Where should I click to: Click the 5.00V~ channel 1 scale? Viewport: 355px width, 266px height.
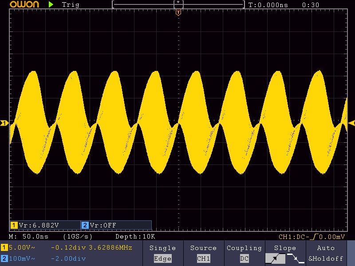(22, 247)
